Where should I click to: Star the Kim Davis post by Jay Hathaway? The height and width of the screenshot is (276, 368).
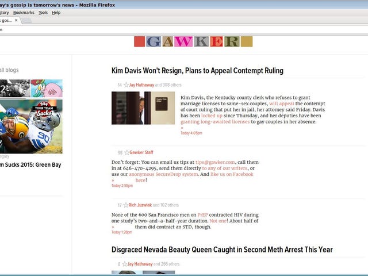coord(126,85)
